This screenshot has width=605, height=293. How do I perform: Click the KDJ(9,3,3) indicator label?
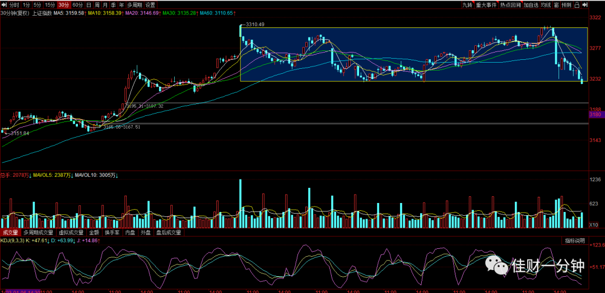coord(12,240)
